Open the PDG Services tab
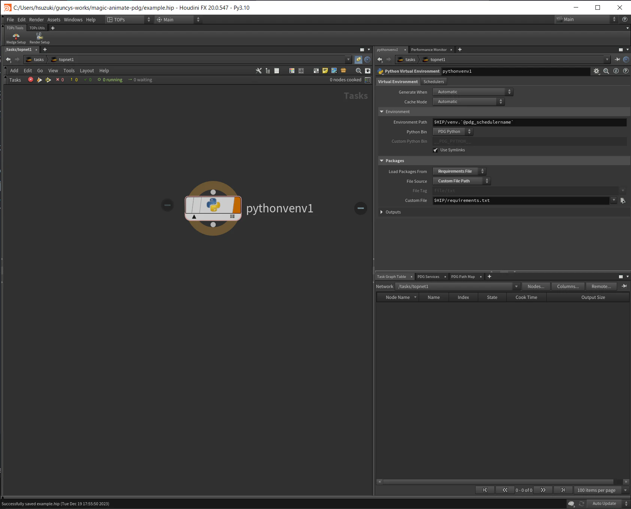The height and width of the screenshot is (509, 631). click(x=428, y=277)
